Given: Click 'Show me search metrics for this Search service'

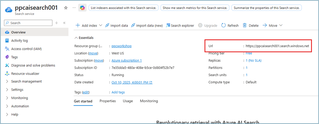Looking at the screenshot, I should [x=195, y=8].
